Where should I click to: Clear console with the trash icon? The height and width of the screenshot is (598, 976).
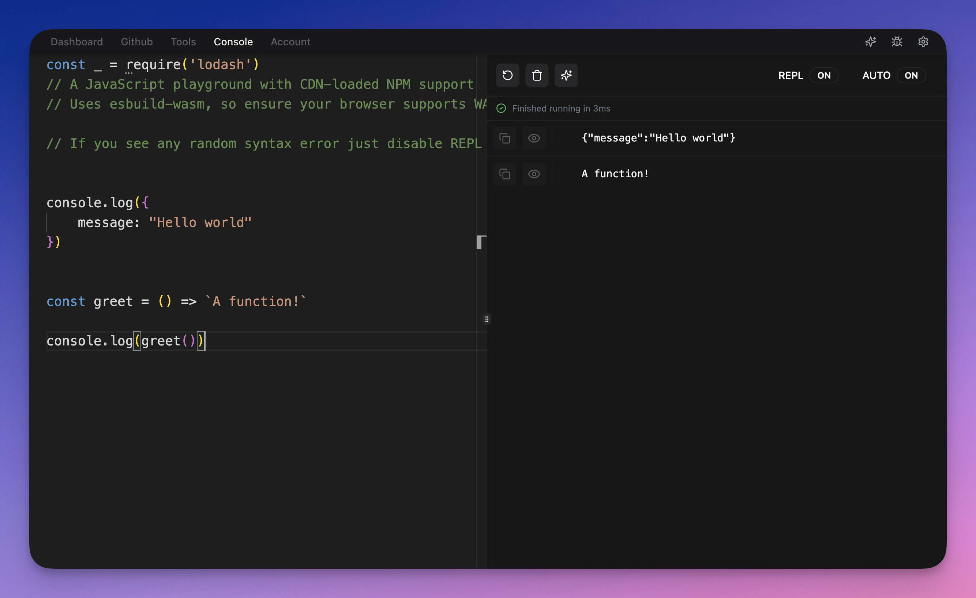click(537, 75)
